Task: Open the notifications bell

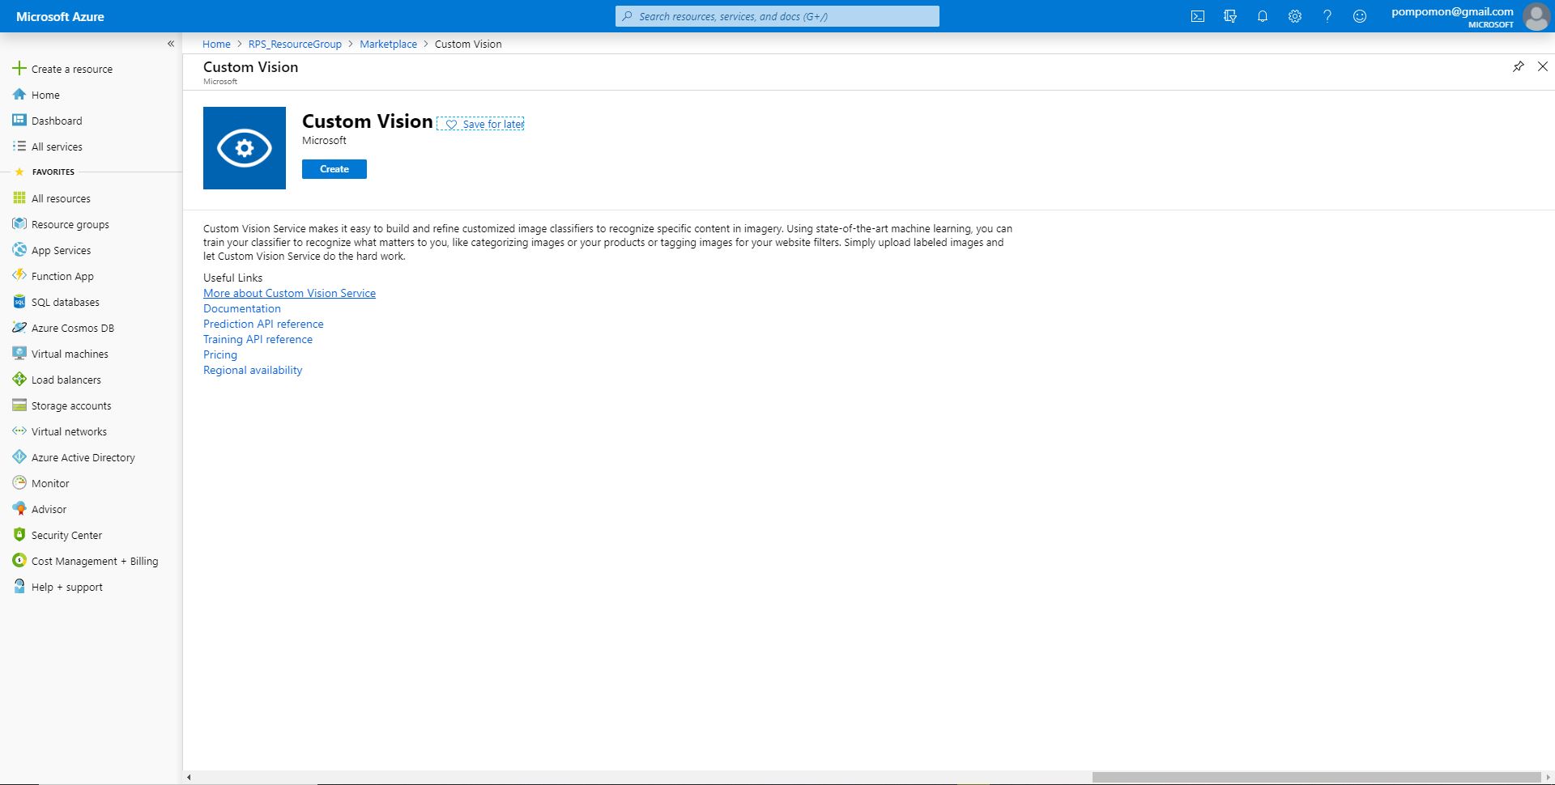Action: point(1263,16)
